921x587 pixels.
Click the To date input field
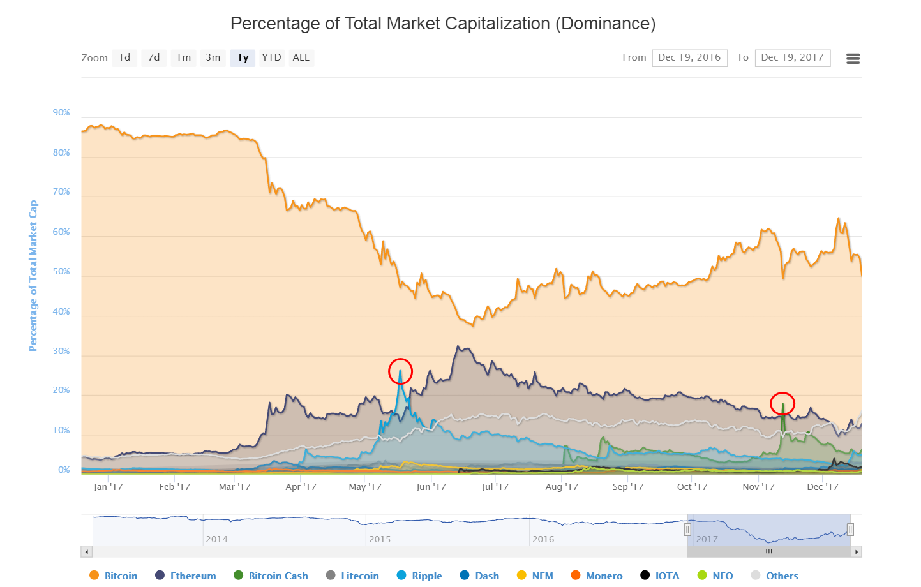point(792,57)
